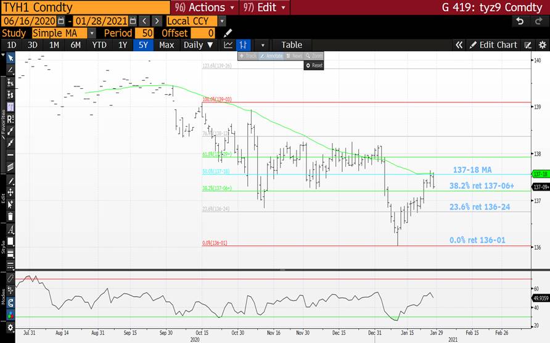
Task: Open the Actions menu
Action: point(205,7)
